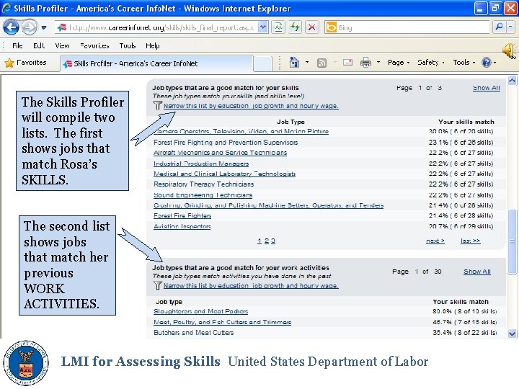This screenshot has height=389, width=519.
Task: Open Medical and Clinical Laboratory Technologists link
Action: (x=224, y=174)
